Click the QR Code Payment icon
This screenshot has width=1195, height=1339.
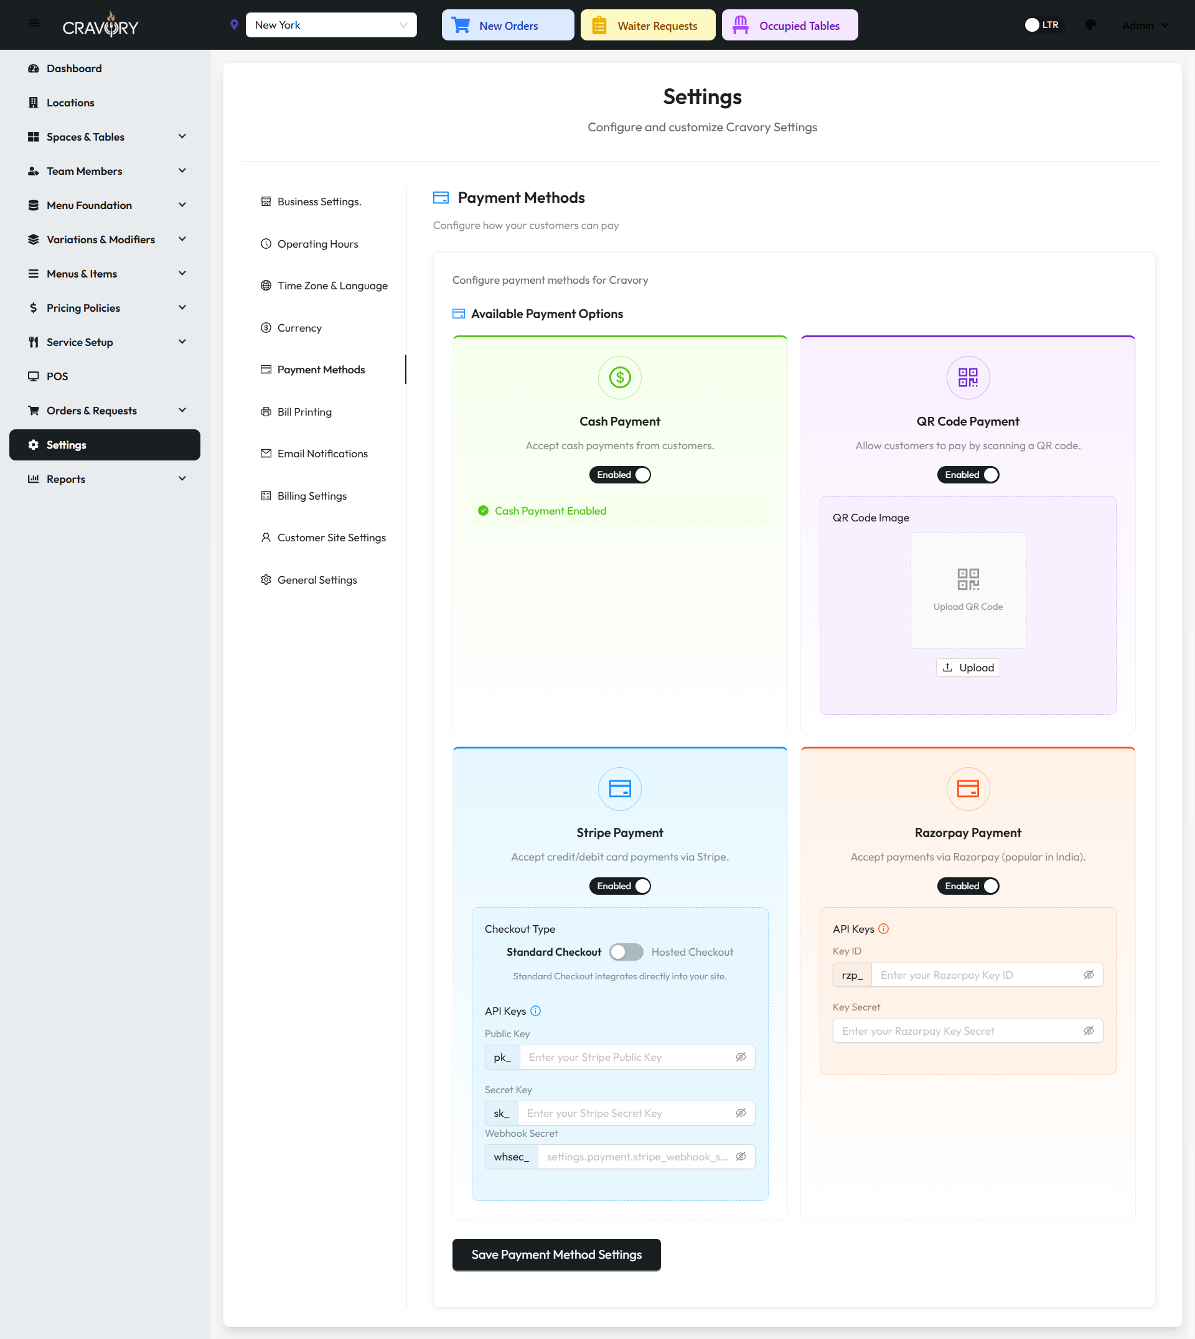coord(968,378)
